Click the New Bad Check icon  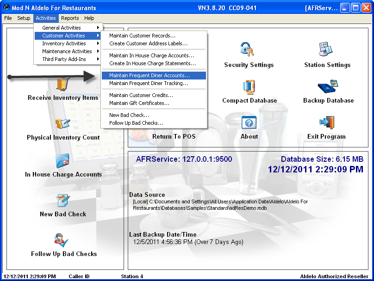63,201
